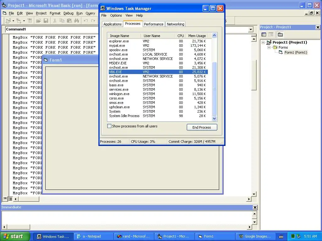Open Task Manager's Options menu

point(116,15)
